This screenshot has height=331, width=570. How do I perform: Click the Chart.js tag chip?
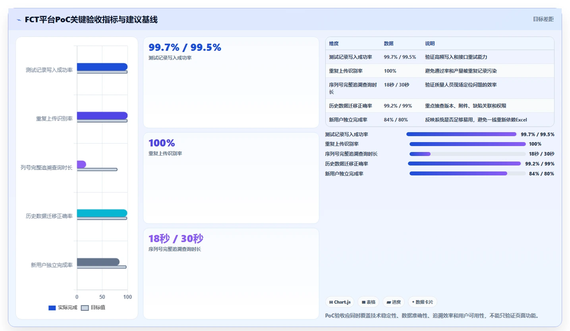coord(340,302)
